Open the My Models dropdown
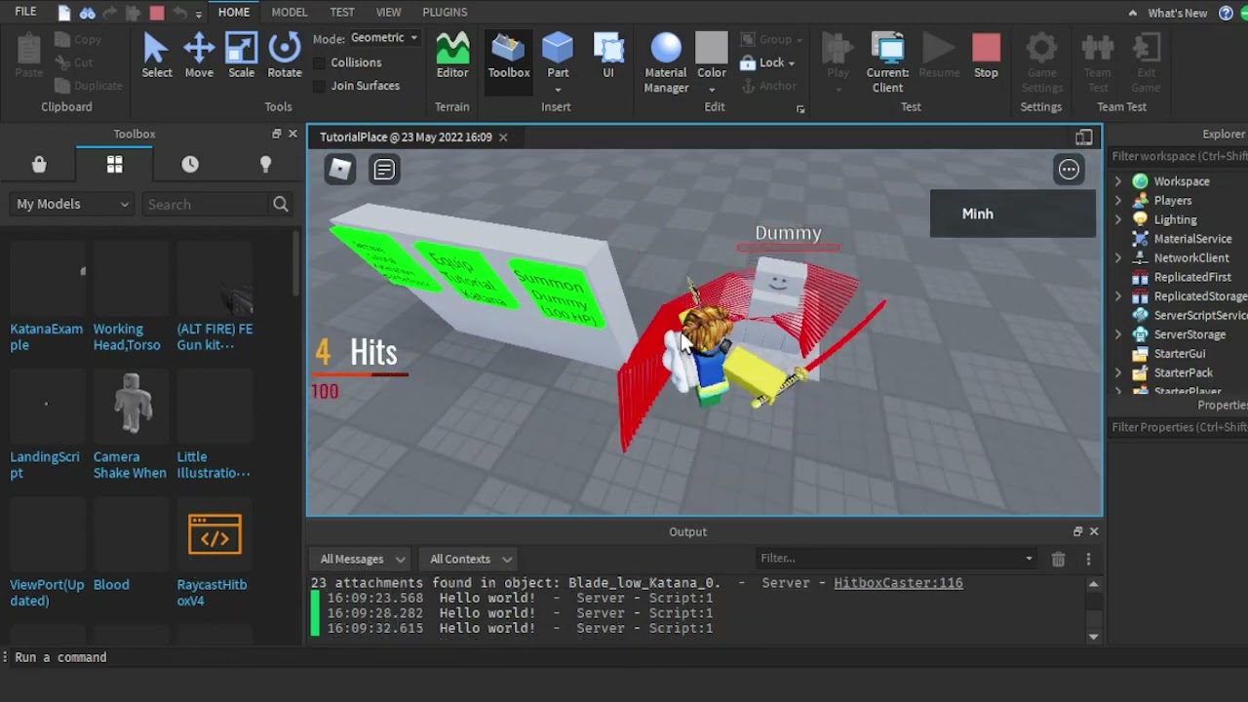 click(x=72, y=204)
